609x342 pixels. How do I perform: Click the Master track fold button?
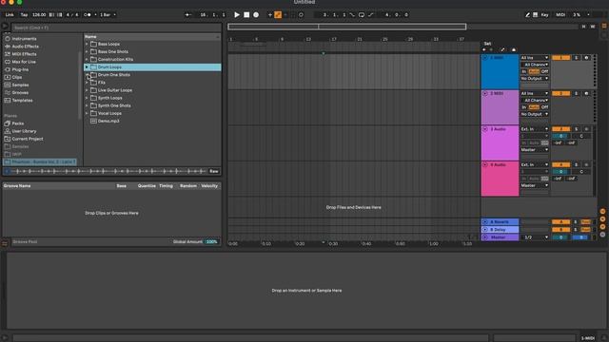485,237
